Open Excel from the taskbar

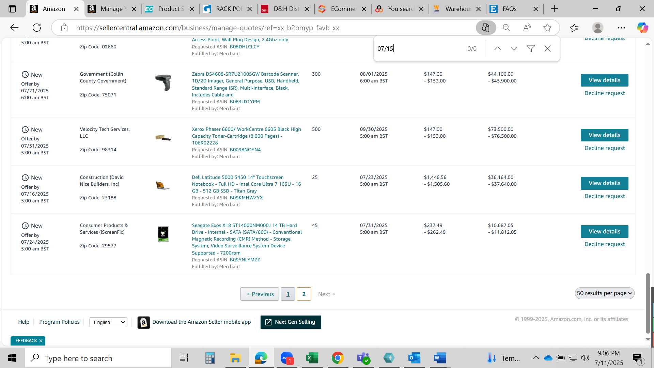click(x=312, y=358)
